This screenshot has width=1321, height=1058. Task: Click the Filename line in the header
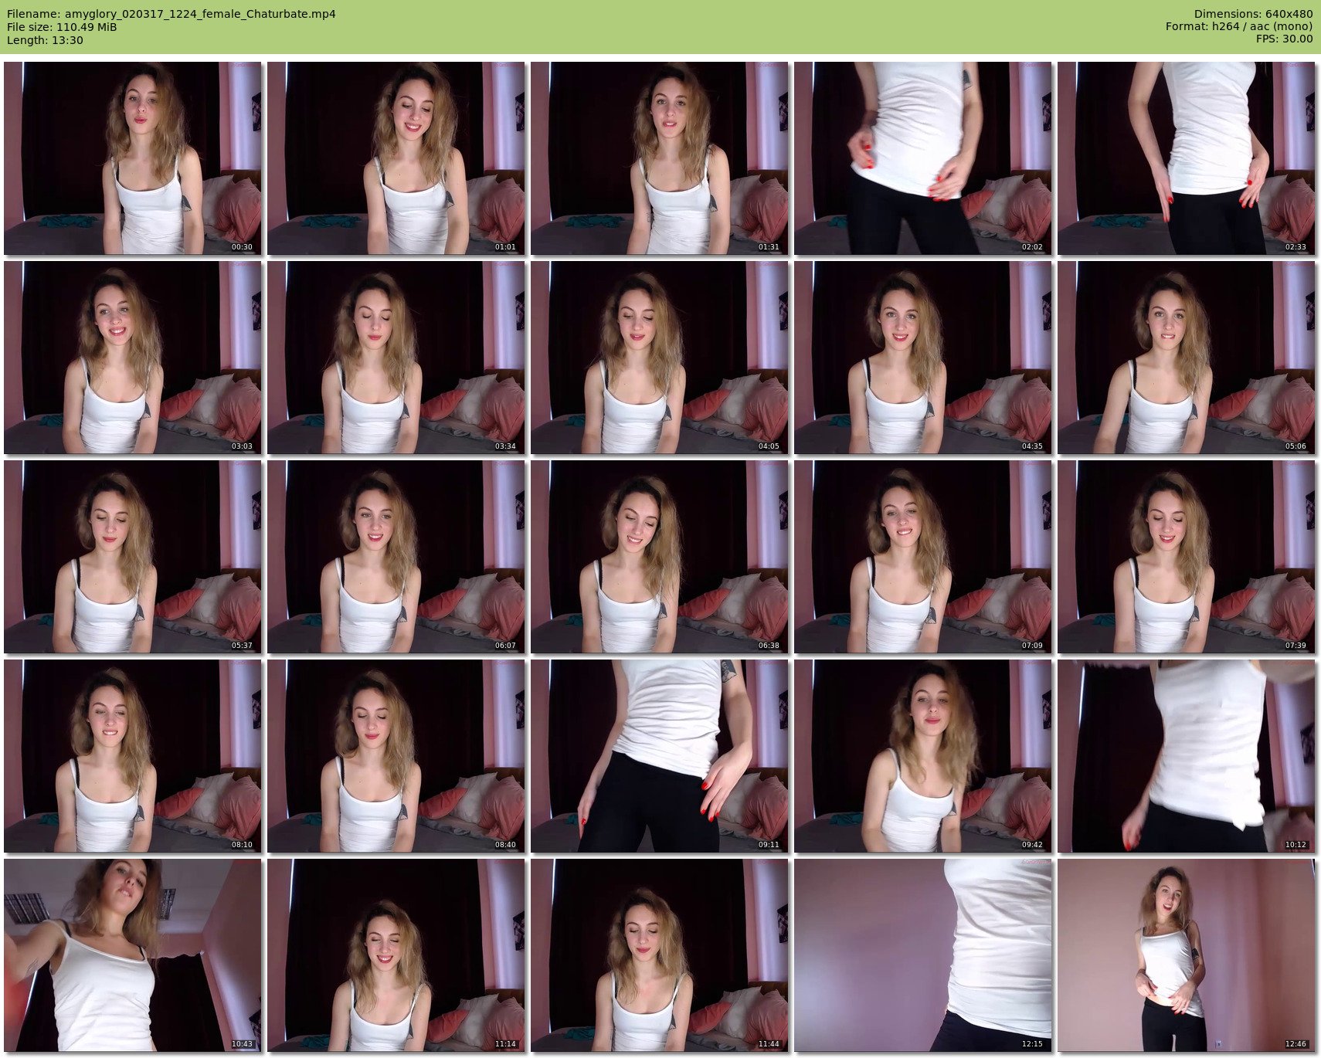coord(171,14)
